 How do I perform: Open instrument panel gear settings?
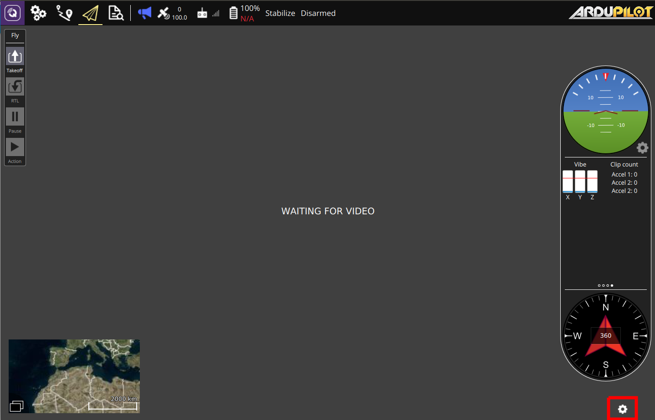point(642,147)
